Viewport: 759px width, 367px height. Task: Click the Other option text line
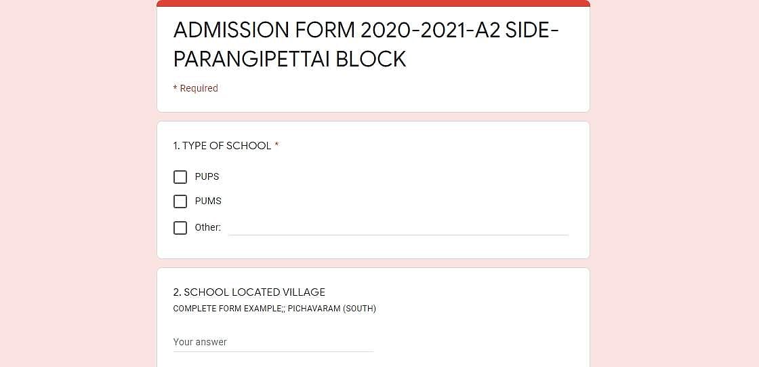tap(398, 228)
